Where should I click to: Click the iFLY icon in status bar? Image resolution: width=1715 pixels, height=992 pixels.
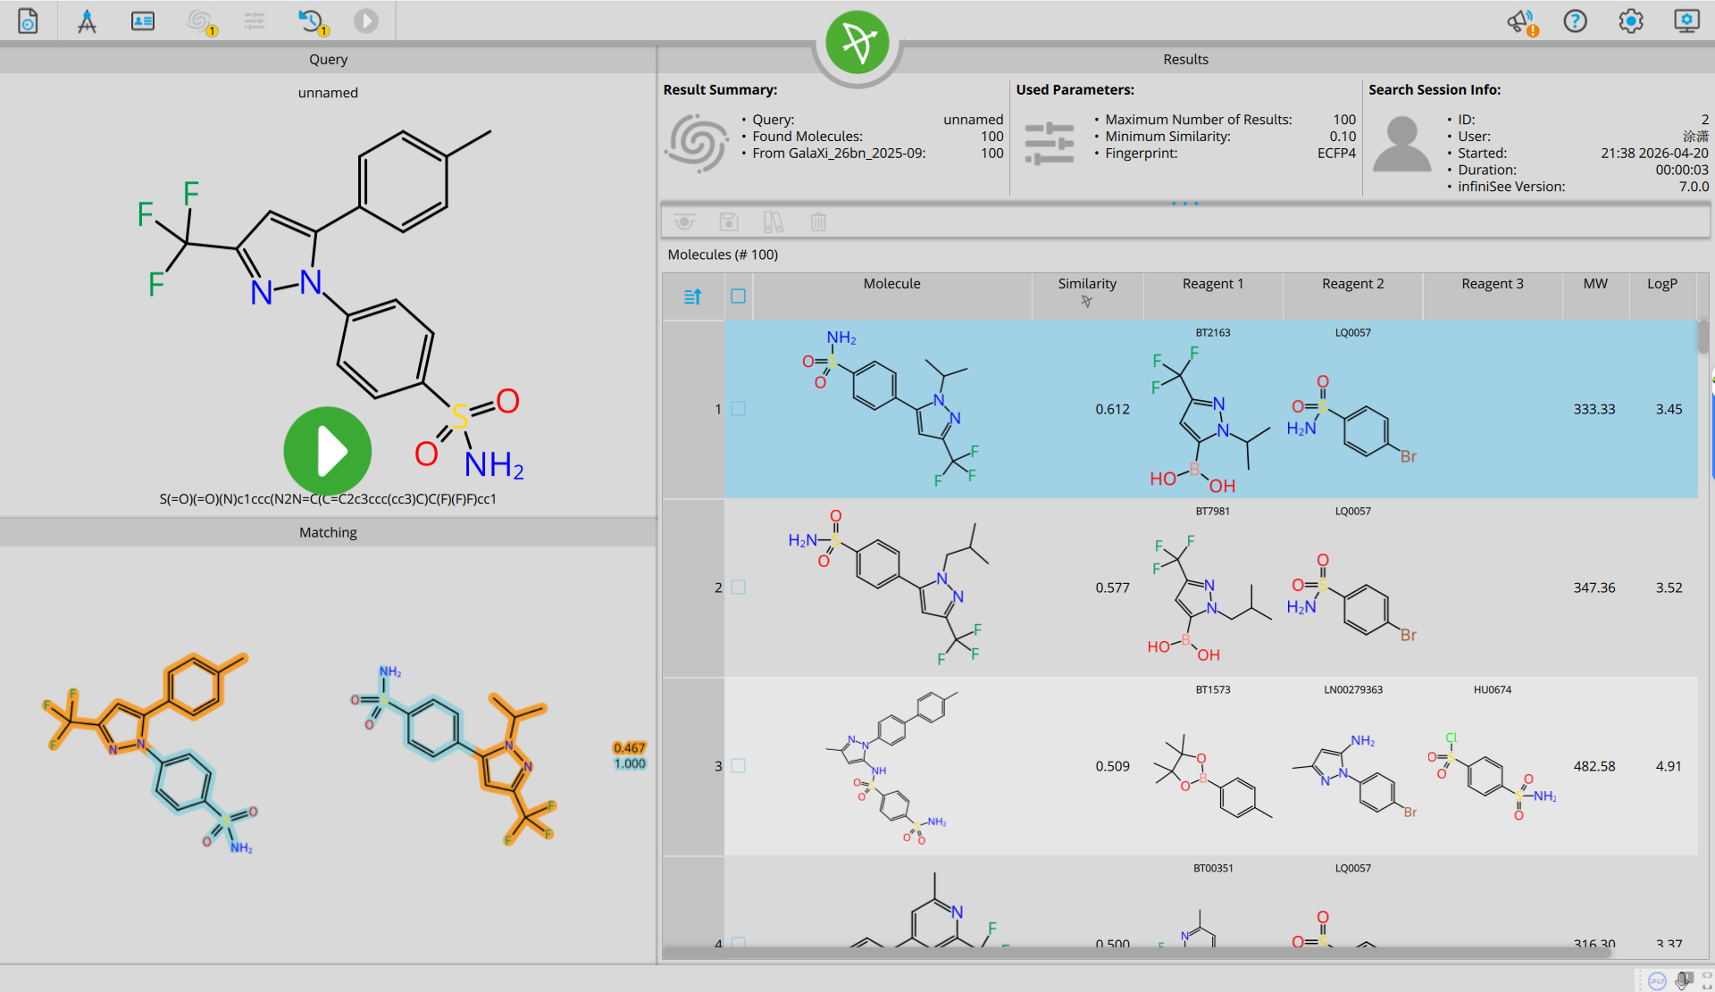[x=1657, y=980]
